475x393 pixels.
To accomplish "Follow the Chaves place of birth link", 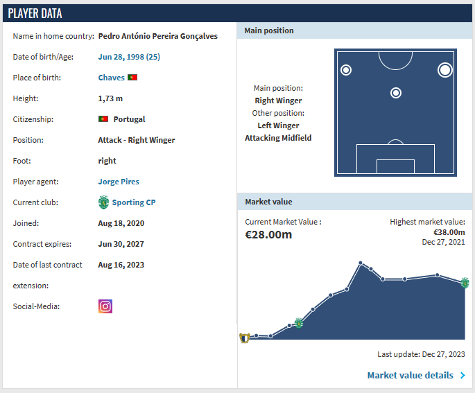I will [111, 78].
